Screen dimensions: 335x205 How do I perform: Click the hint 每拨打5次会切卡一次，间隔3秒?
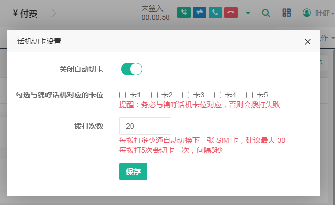point(170,150)
